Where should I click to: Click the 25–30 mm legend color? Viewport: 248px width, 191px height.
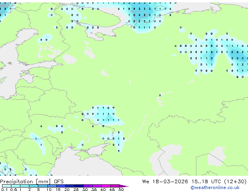click(79, 186)
